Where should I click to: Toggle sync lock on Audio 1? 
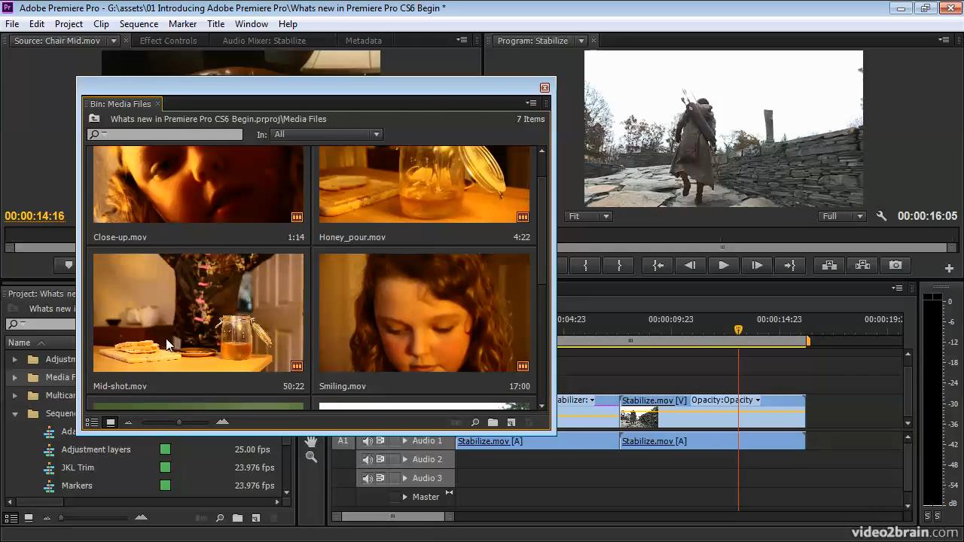(x=380, y=441)
